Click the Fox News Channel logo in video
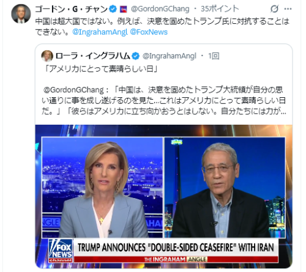 pos(61,251)
